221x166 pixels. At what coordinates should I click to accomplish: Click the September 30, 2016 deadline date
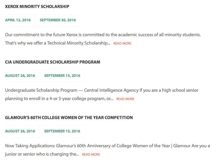(58, 20)
